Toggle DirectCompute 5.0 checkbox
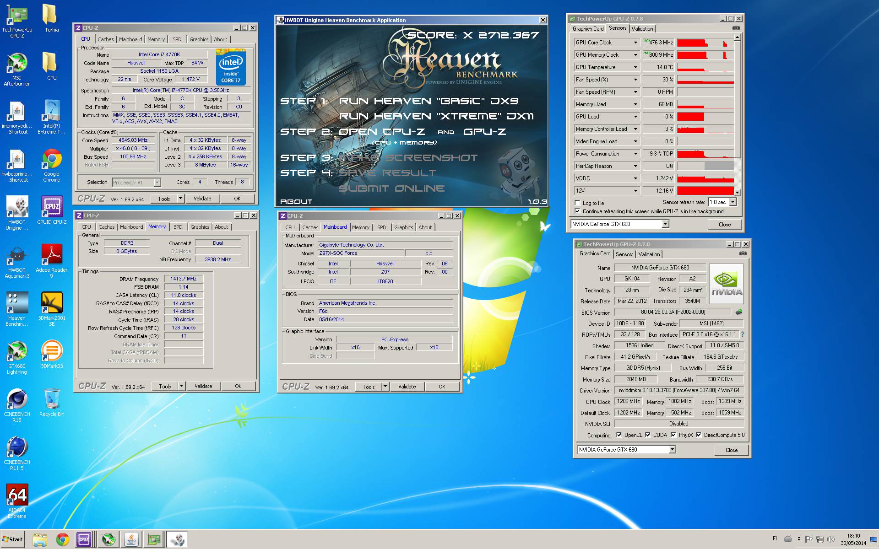Screen dimensions: 879x549 (x=699, y=435)
